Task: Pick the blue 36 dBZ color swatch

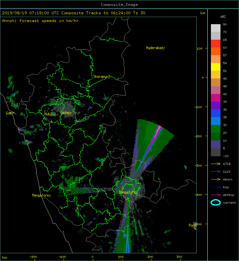Action: point(216,113)
